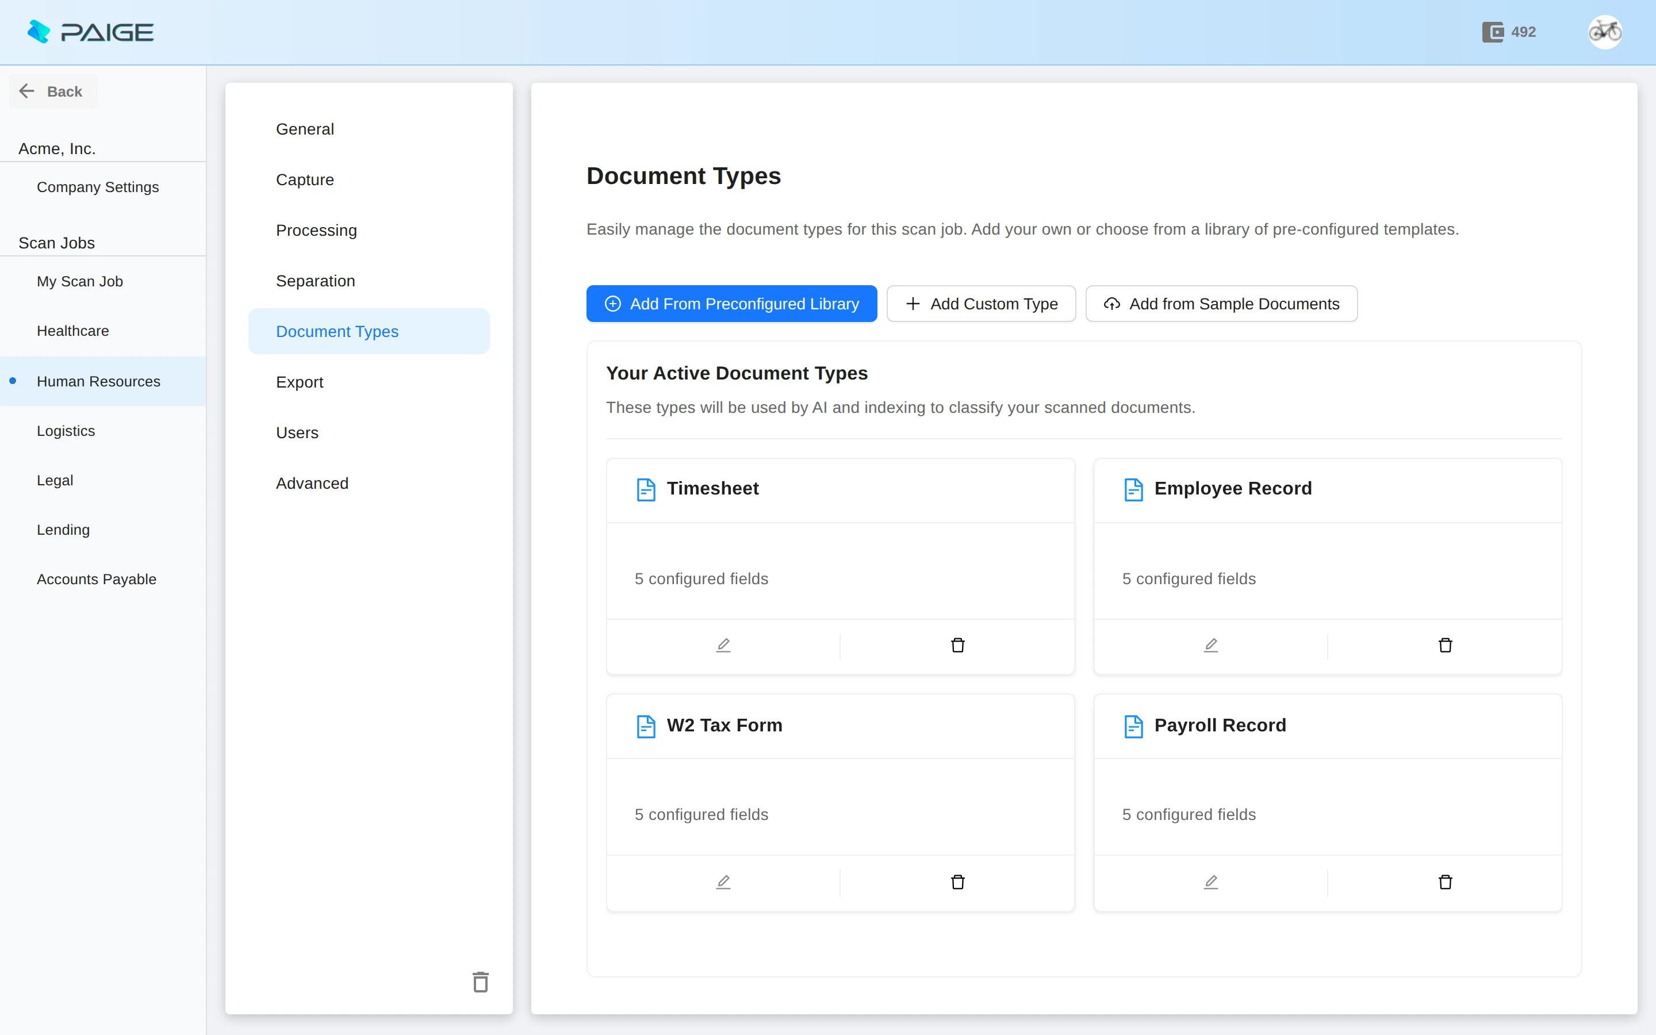This screenshot has height=1035, width=1656.
Task: Click Payroll Record's 5 configured fields text
Action: pos(1189,815)
